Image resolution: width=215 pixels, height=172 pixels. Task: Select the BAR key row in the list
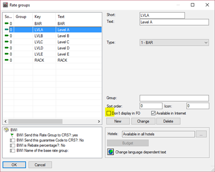[x=53, y=24]
